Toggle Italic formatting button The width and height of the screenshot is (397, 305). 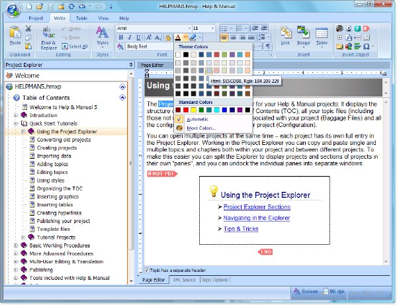click(130, 38)
